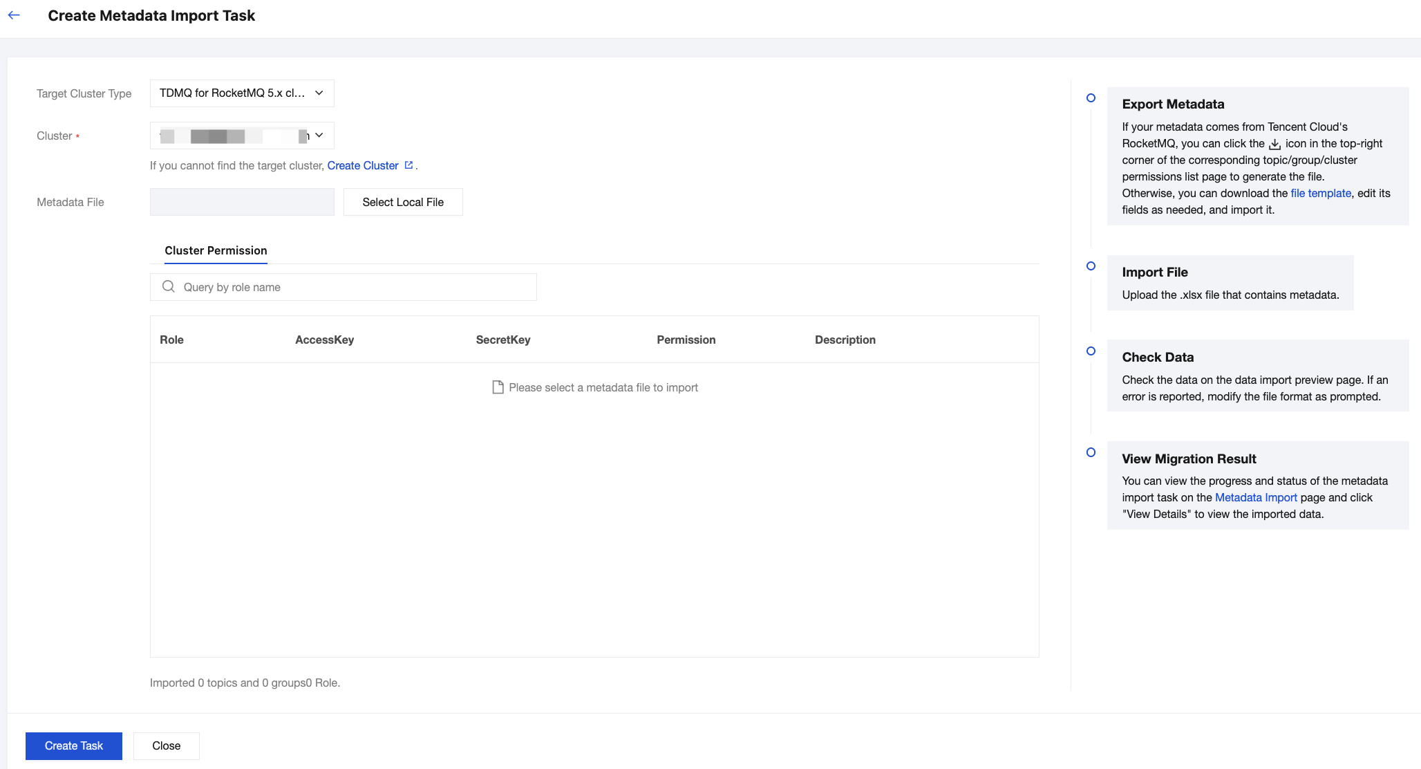Image resolution: width=1421 pixels, height=769 pixels.
Task: Click the Check Data step circle
Action: [x=1091, y=351]
